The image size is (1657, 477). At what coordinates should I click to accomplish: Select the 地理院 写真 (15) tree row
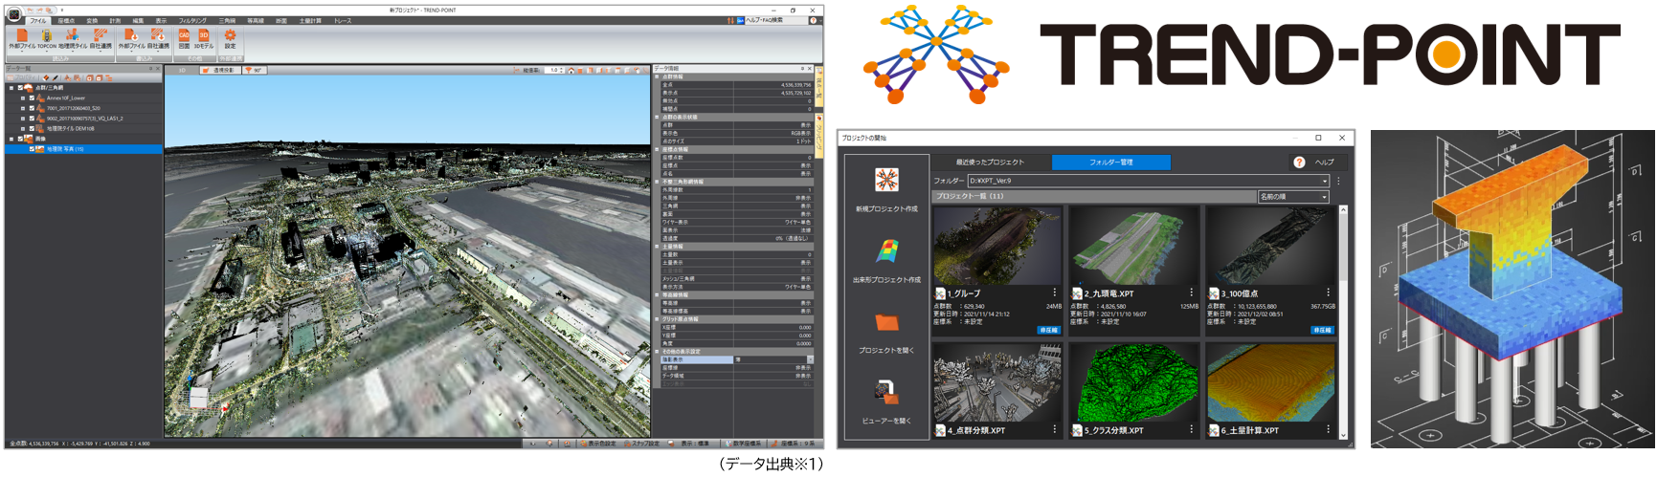(83, 149)
